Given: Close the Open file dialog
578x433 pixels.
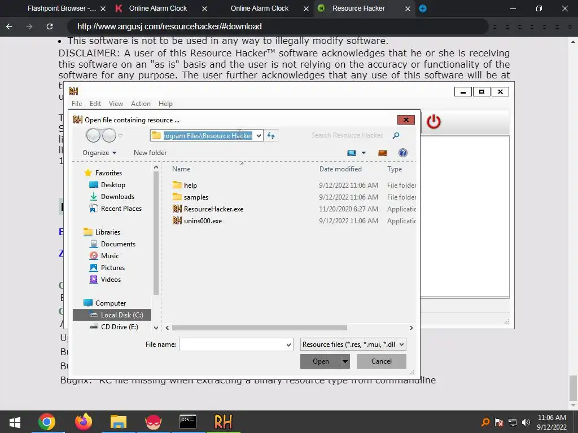Looking at the screenshot, I should [x=406, y=120].
